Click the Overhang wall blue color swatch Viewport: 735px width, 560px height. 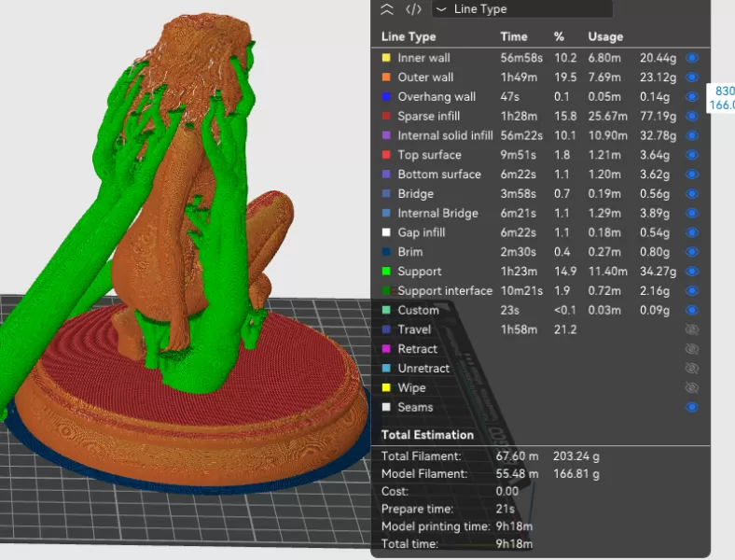[386, 97]
